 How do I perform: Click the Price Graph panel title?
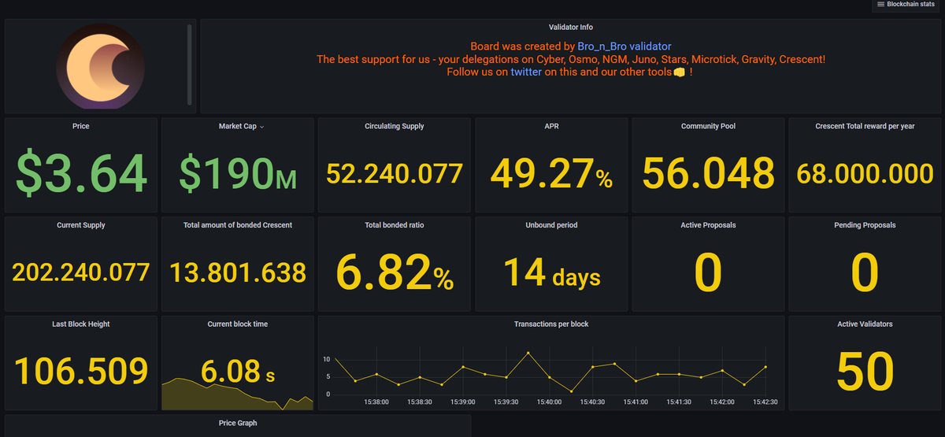(x=237, y=423)
